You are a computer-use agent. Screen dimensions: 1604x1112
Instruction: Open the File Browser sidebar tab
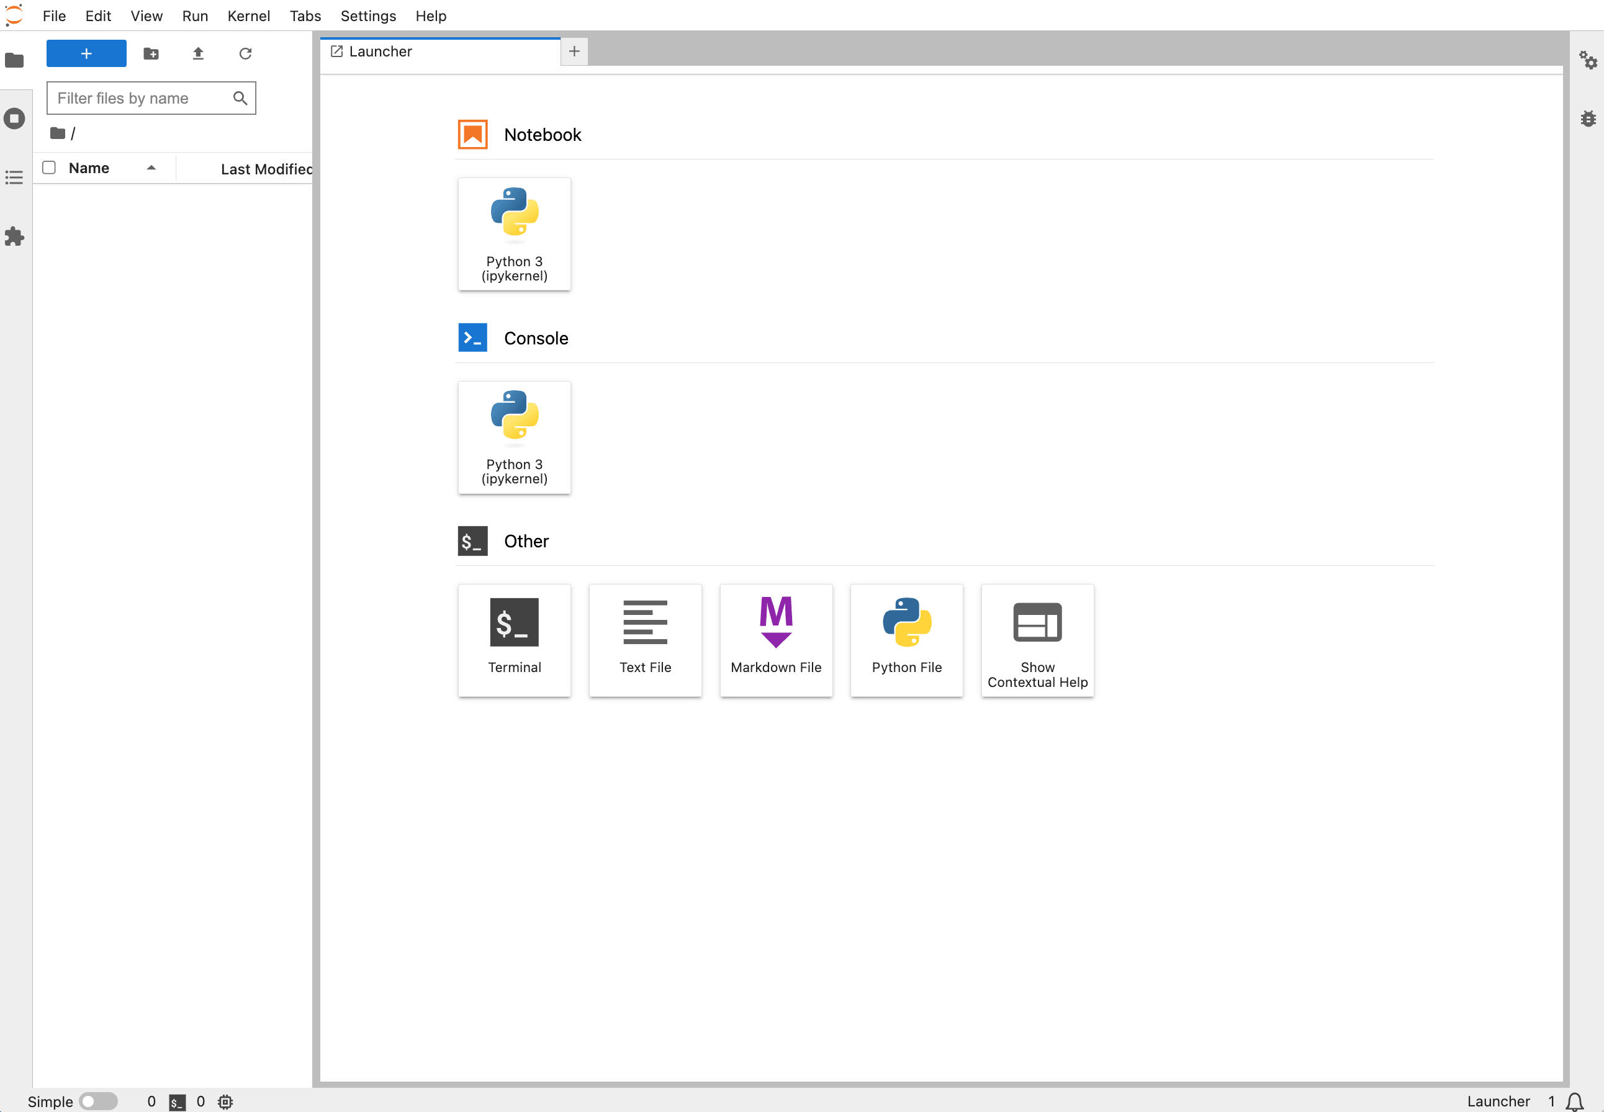[x=15, y=61]
